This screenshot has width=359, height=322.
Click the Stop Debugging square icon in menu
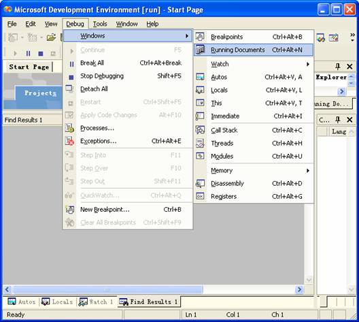pyautogui.click(x=71, y=78)
